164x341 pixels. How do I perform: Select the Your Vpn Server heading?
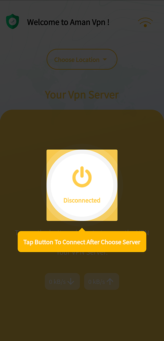pos(82,95)
